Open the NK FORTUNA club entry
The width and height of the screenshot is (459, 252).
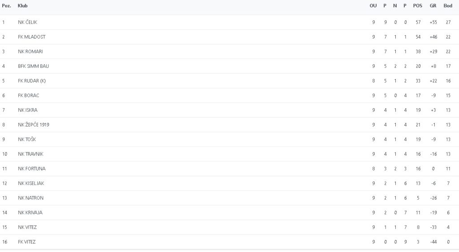(x=31, y=169)
